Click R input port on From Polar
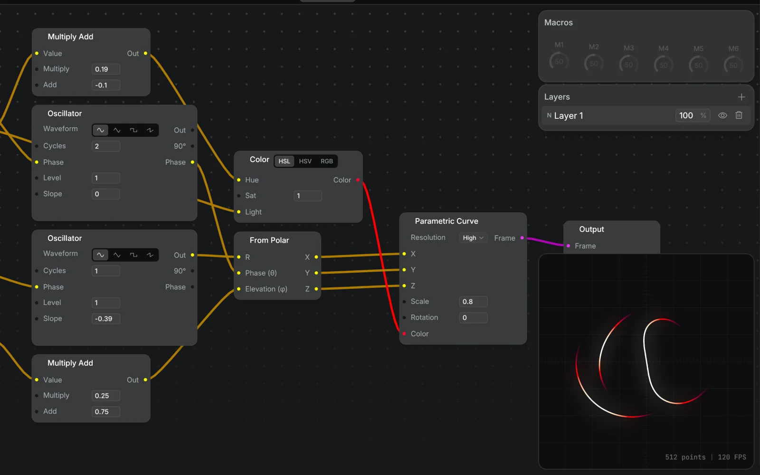Image resolution: width=760 pixels, height=475 pixels. pyautogui.click(x=238, y=257)
